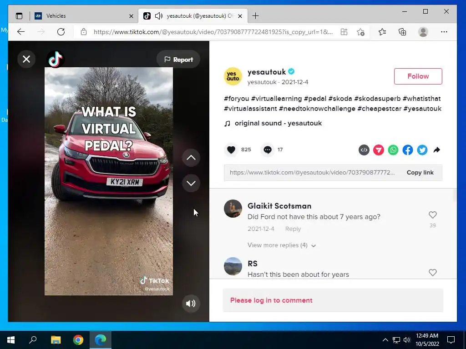Image resolution: width=466 pixels, height=349 pixels.
Task: Add this page to favorites
Action: coord(360,32)
